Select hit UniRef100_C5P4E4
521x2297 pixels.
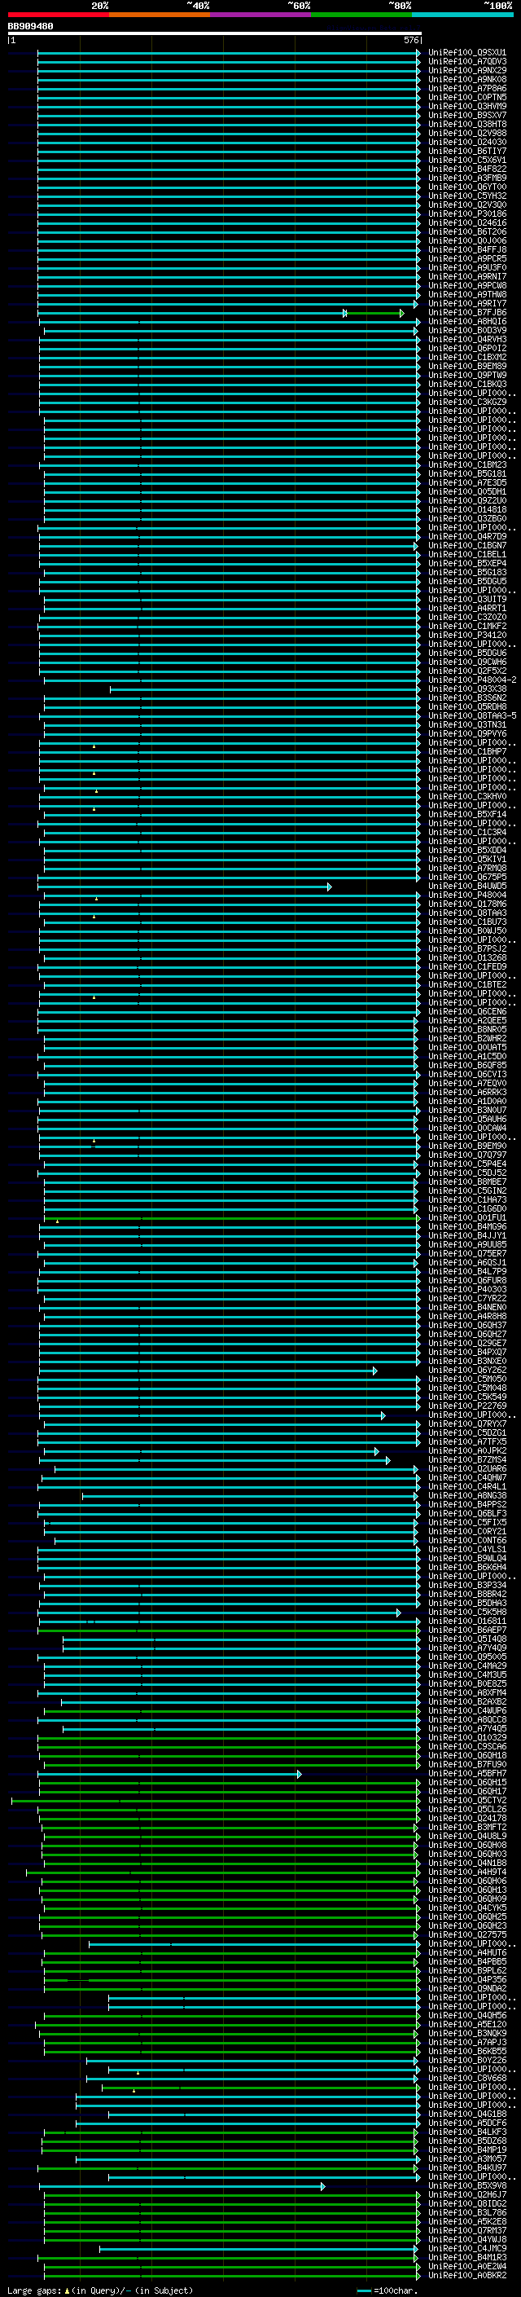(x=466, y=1164)
